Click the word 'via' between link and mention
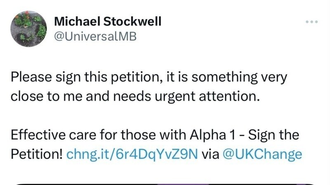The width and height of the screenshot is (330, 185). pos(211,154)
